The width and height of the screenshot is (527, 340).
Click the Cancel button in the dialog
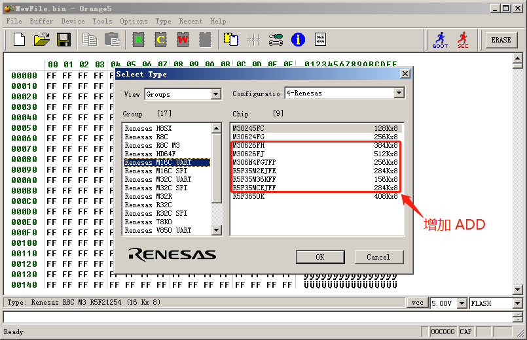click(x=378, y=257)
